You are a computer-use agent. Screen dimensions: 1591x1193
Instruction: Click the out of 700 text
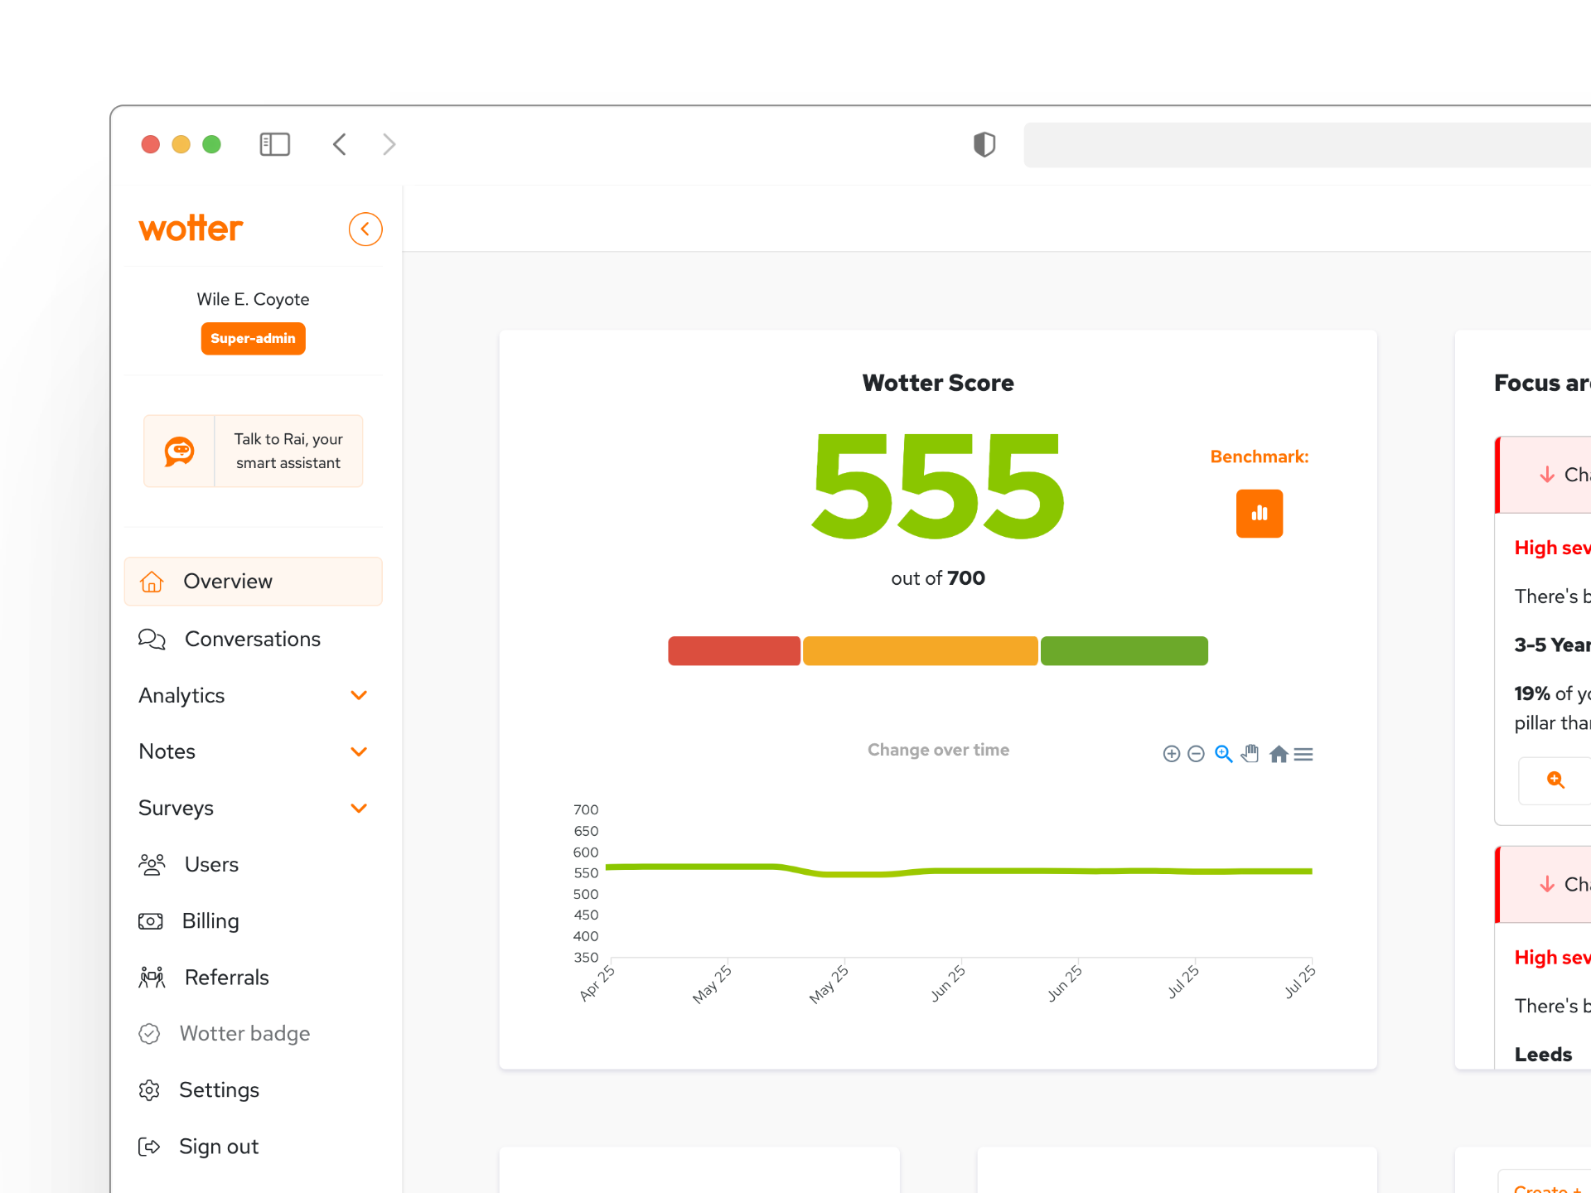click(x=938, y=578)
